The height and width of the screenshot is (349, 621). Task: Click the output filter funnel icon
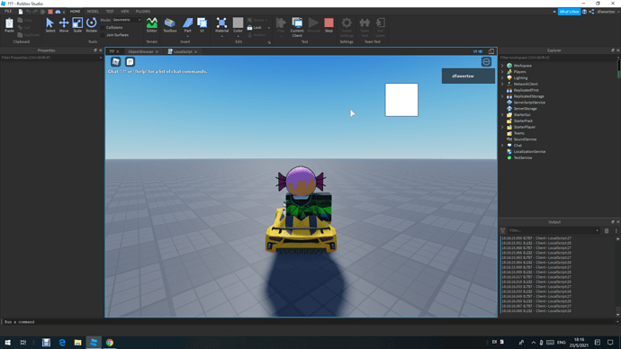click(502, 230)
